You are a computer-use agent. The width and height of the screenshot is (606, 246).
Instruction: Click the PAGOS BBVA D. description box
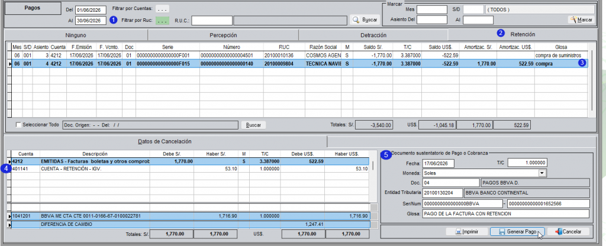point(534,183)
